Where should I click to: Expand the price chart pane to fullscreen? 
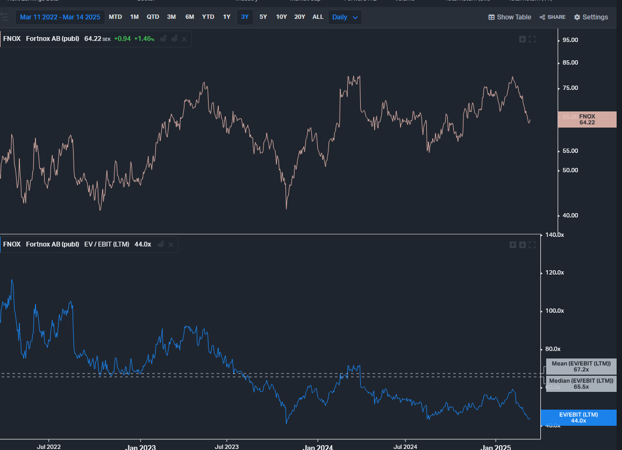532,39
